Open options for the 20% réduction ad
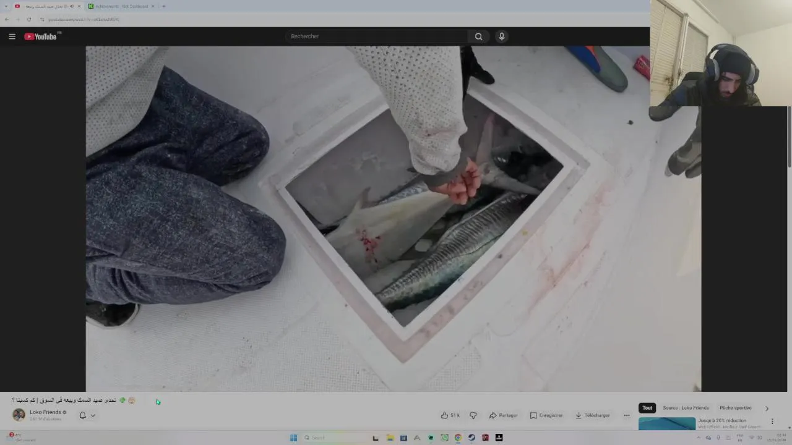792x445 pixels. pyautogui.click(x=772, y=422)
